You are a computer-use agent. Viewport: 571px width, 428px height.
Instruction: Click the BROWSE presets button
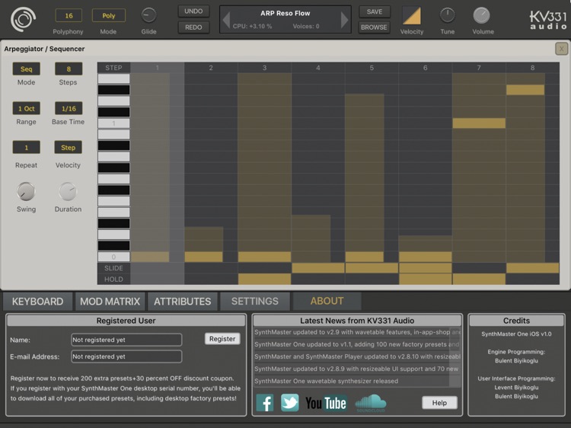point(374,27)
